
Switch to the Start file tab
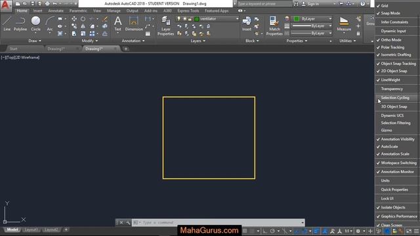point(13,49)
